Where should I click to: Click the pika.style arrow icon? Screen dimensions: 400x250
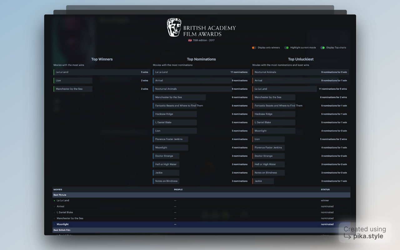pyautogui.click(x=347, y=237)
